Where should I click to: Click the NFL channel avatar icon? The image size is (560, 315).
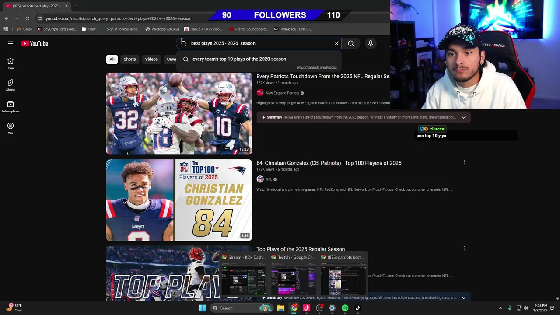point(260,179)
